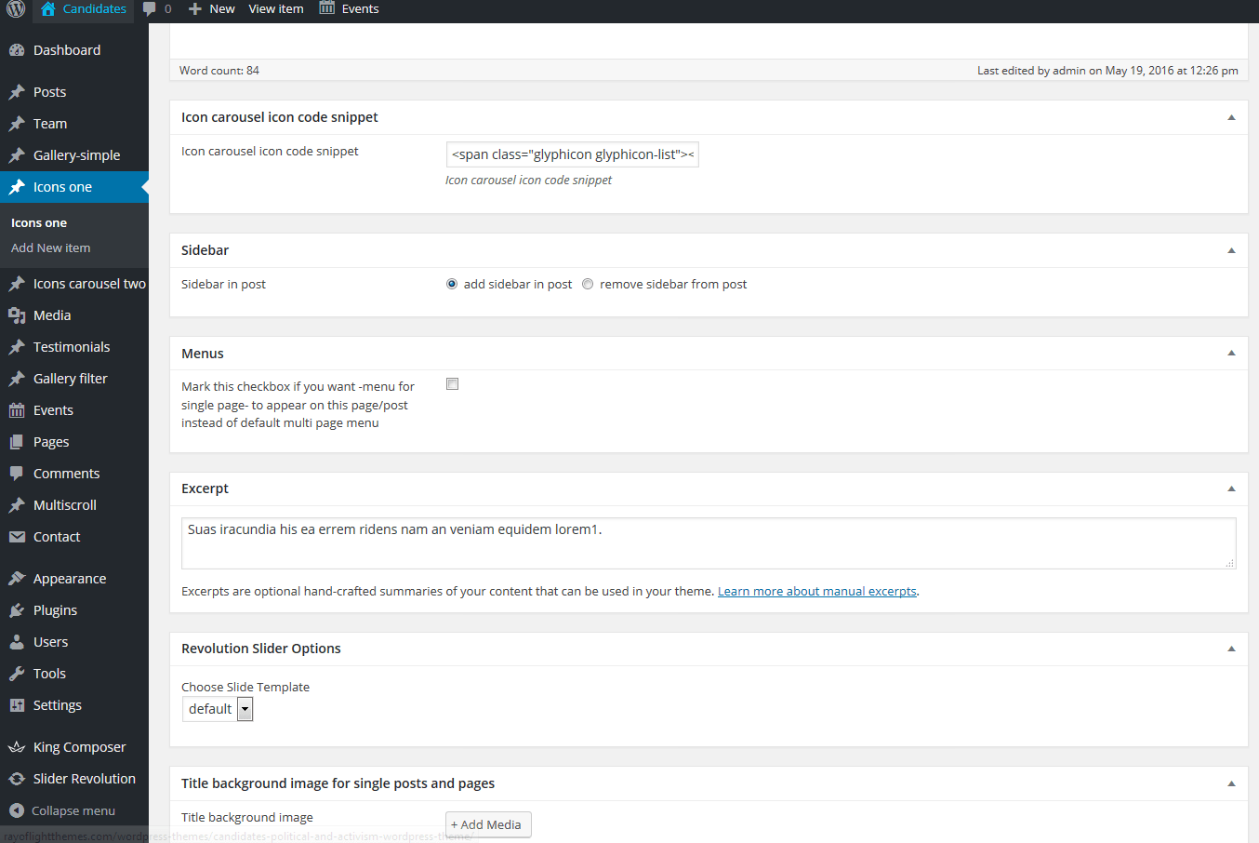Enable the single page menu checkbox

[x=453, y=384]
